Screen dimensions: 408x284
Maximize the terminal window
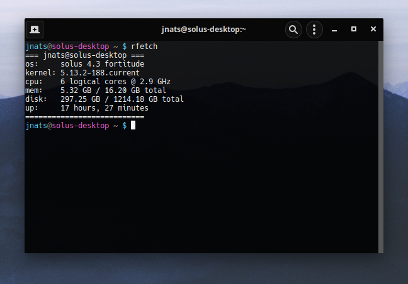point(354,29)
